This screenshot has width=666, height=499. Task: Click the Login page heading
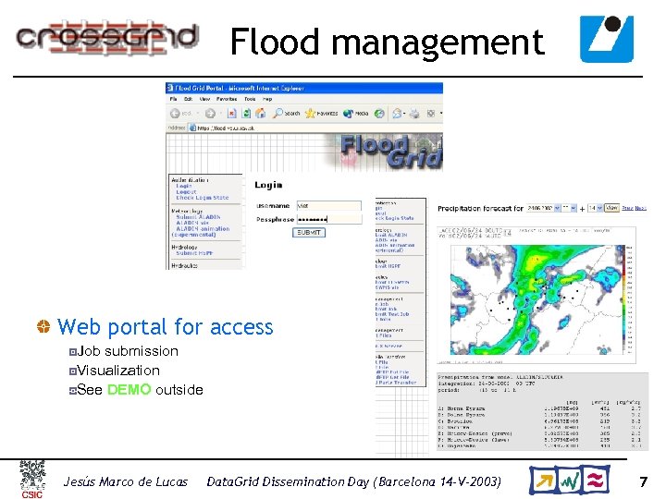(268, 185)
